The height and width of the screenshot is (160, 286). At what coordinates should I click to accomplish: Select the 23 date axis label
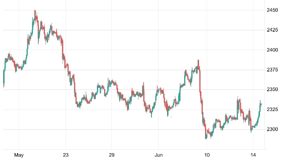pyautogui.click(x=66, y=155)
